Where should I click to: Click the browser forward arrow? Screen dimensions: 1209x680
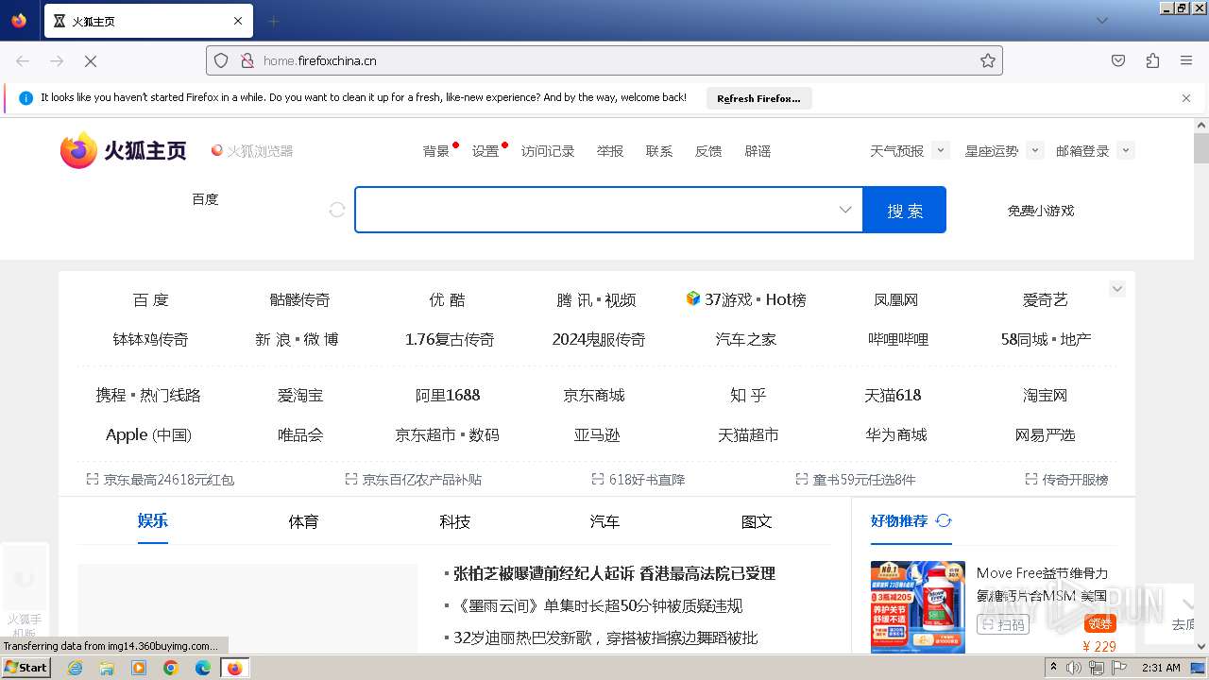[57, 60]
